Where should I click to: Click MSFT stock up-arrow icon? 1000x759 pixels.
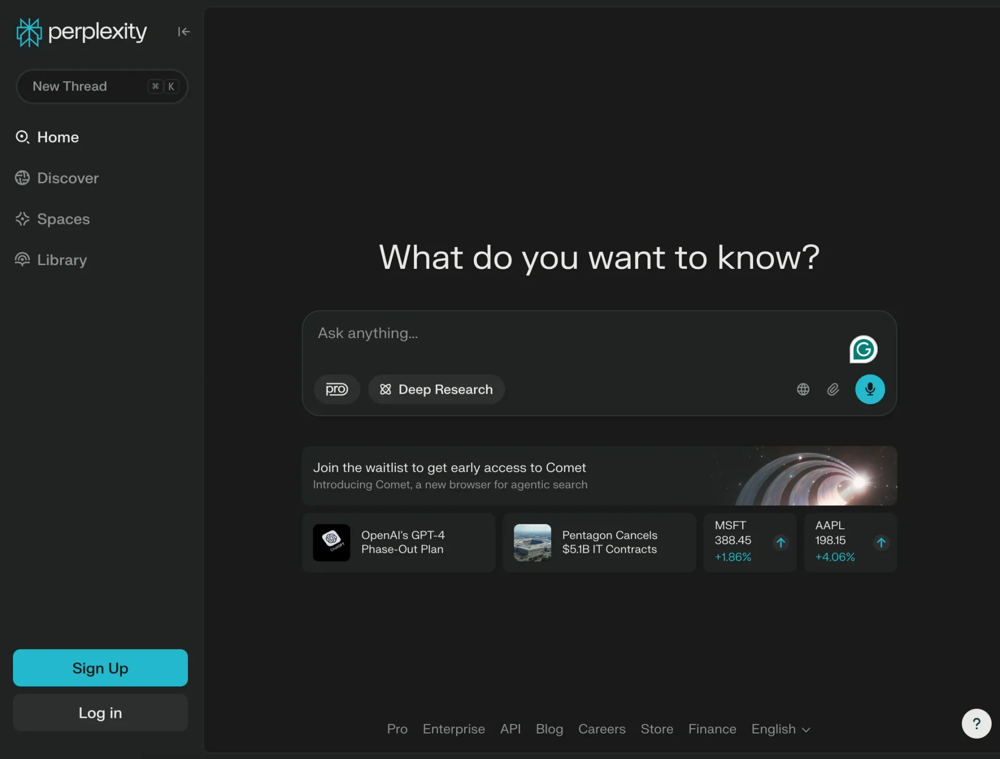coord(781,543)
